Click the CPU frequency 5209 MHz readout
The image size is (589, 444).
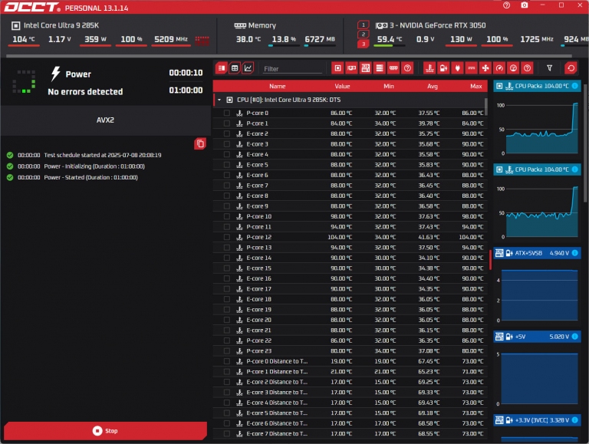(171, 39)
